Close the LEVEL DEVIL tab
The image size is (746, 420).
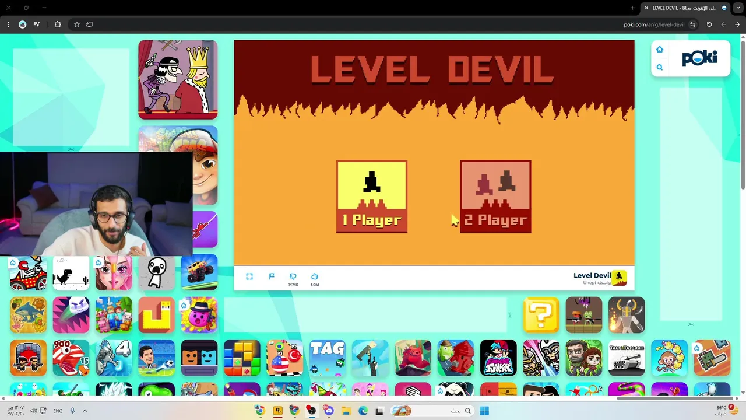point(646,8)
